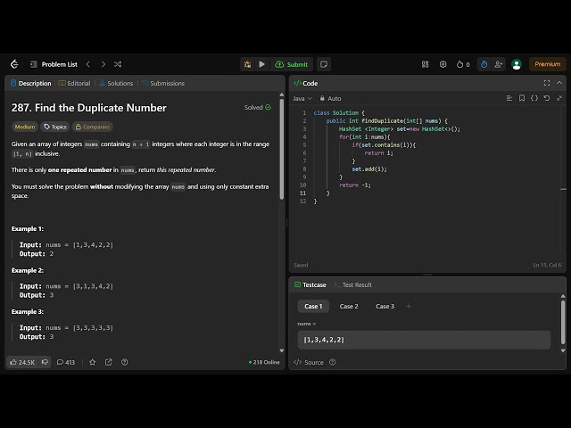Dislike the problem with thumbs down
This screenshot has height=428, width=571.
tap(46, 362)
